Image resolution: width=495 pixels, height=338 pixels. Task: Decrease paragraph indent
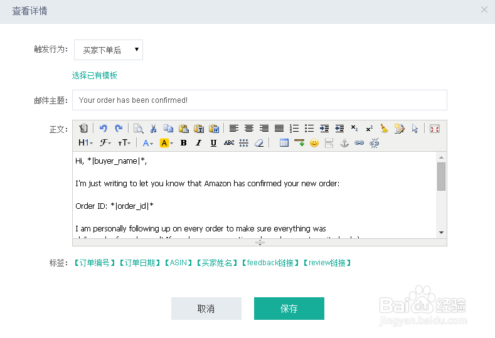(x=339, y=128)
